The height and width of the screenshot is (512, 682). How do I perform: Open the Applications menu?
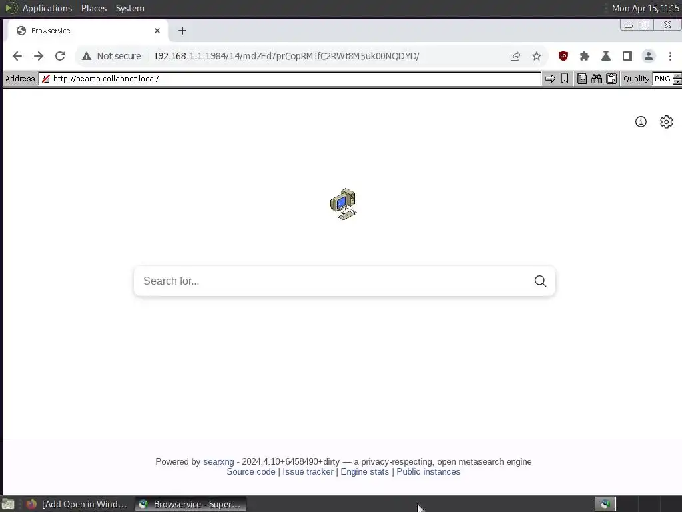[x=47, y=8]
